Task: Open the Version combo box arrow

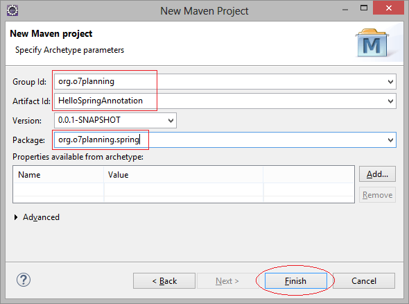Action: pos(171,120)
